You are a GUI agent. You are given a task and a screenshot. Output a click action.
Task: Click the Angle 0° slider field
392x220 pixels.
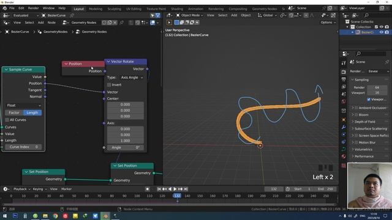(125, 148)
